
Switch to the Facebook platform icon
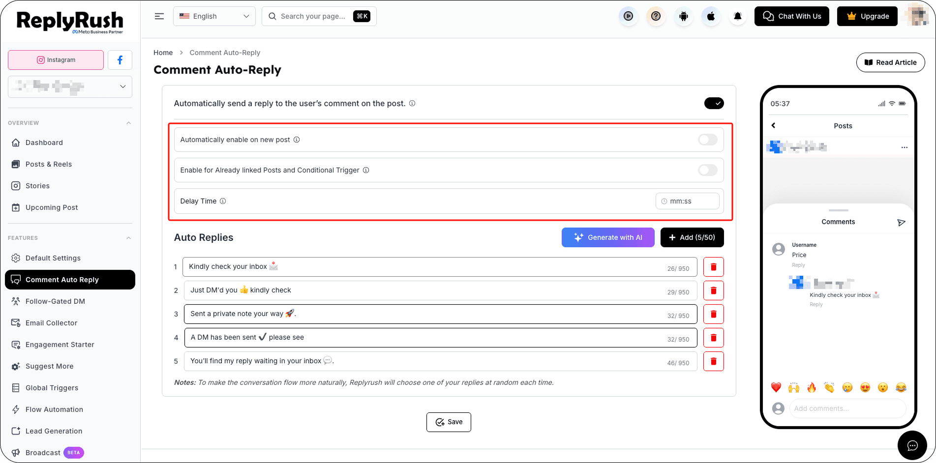pyautogui.click(x=120, y=60)
